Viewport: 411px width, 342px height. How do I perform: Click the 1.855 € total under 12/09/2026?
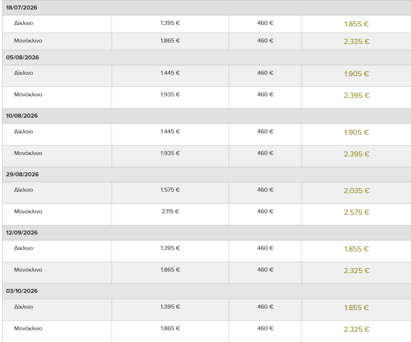[356, 249]
